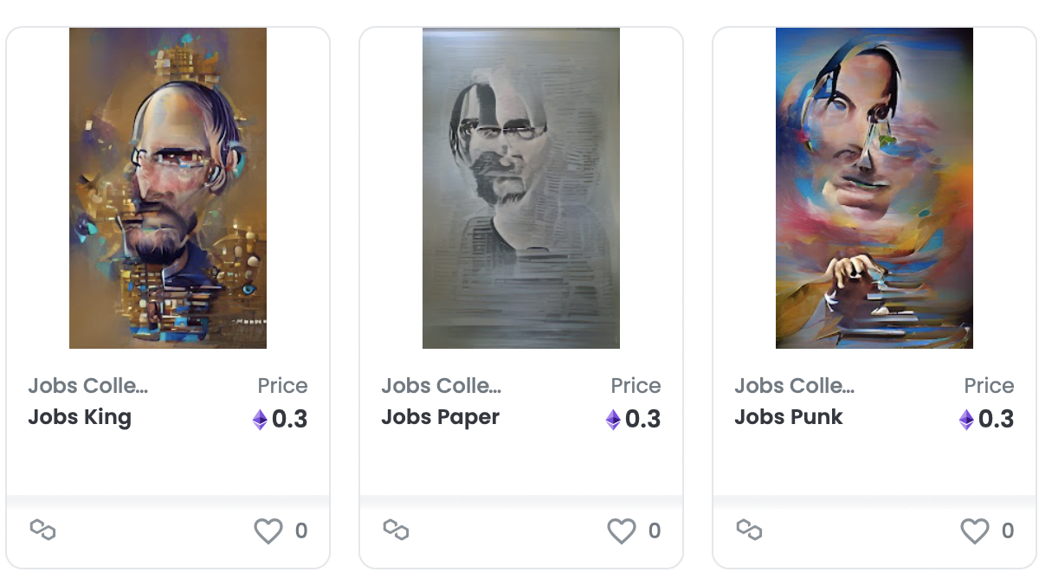The image size is (1039, 585).
Task: Open the Jobs Paper NFT detail page
Action: click(x=440, y=417)
